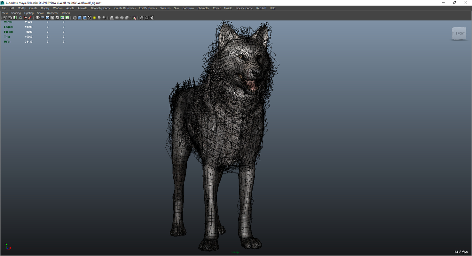This screenshot has width=472, height=256.
Task: Enable the Textured display icon
Action: [90, 18]
